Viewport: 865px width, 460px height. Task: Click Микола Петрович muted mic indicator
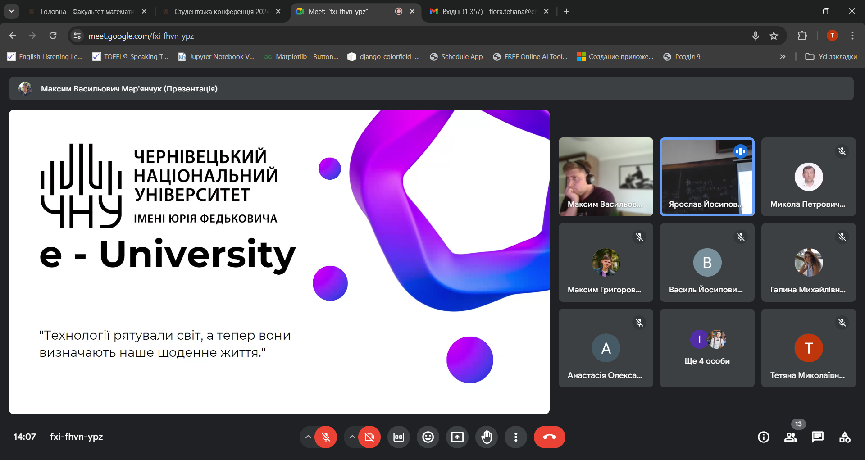(842, 151)
